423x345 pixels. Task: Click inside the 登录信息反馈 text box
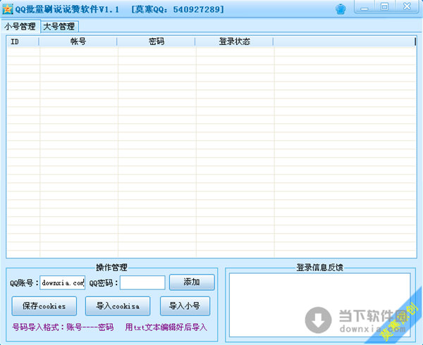point(319,305)
